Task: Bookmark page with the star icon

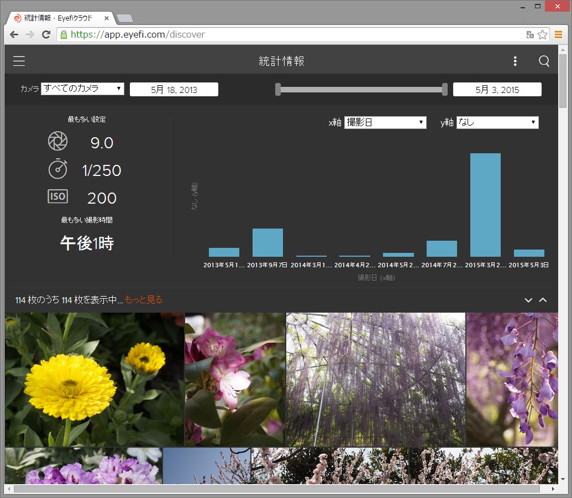Action: [543, 35]
